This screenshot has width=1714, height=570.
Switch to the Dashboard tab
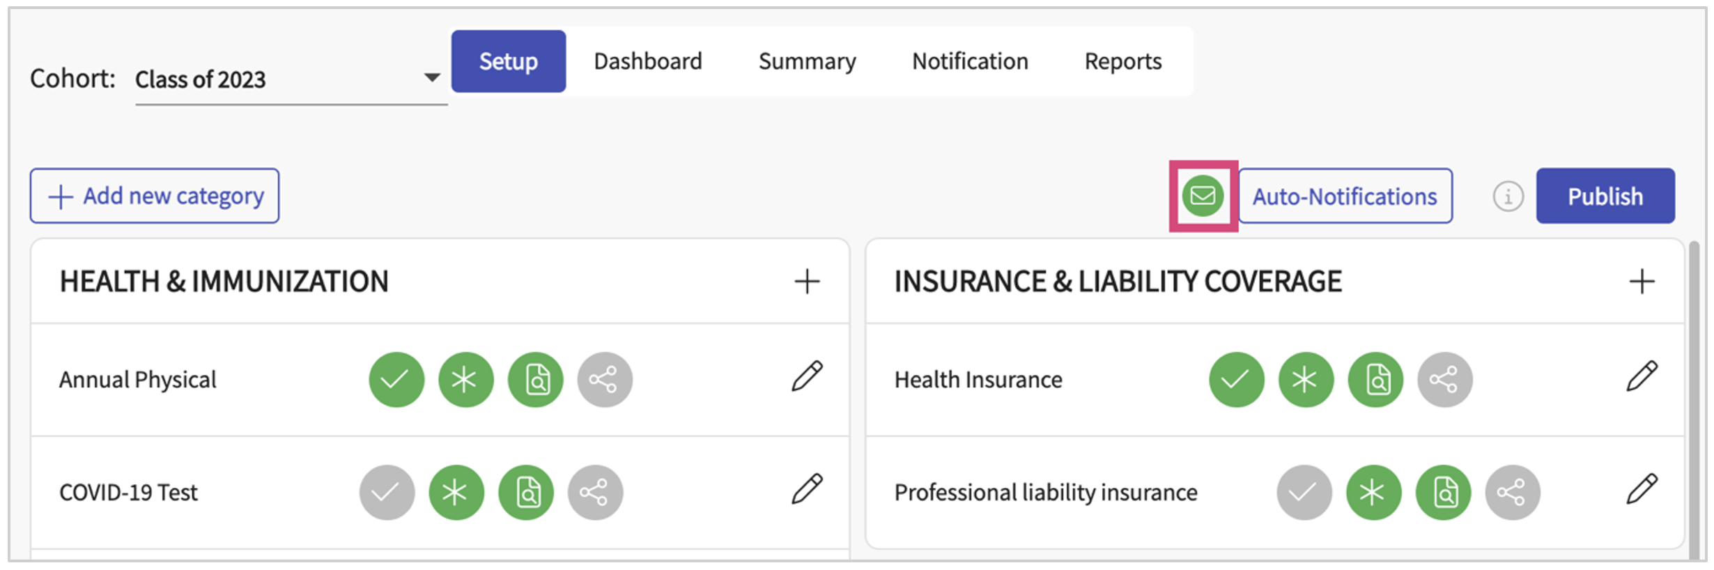[x=648, y=61]
